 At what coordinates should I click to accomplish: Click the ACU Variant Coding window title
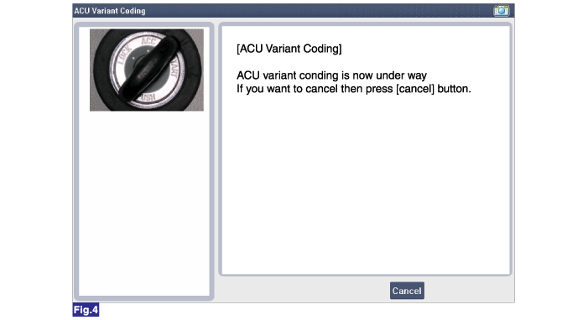pyautogui.click(x=110, y=11)
